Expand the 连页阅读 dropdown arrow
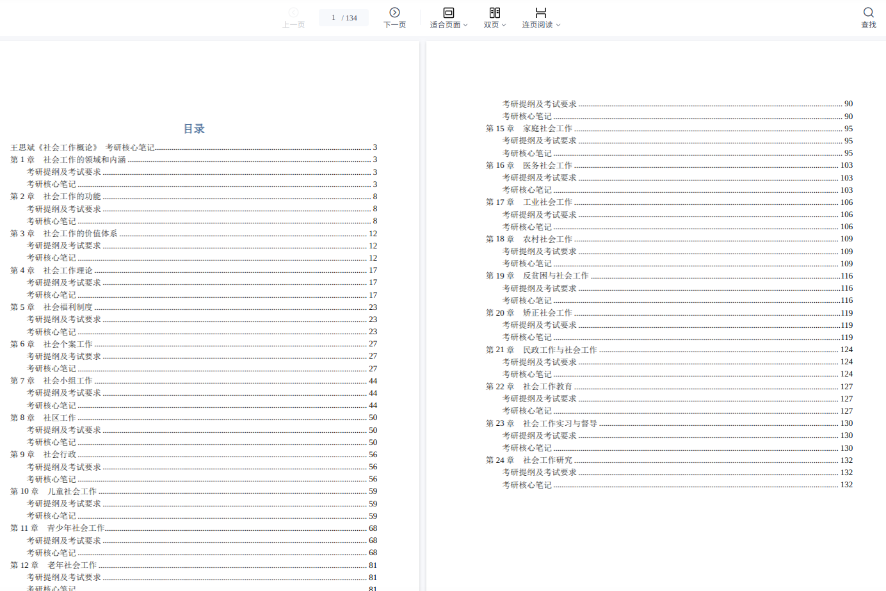 click(x=558, y=25)
